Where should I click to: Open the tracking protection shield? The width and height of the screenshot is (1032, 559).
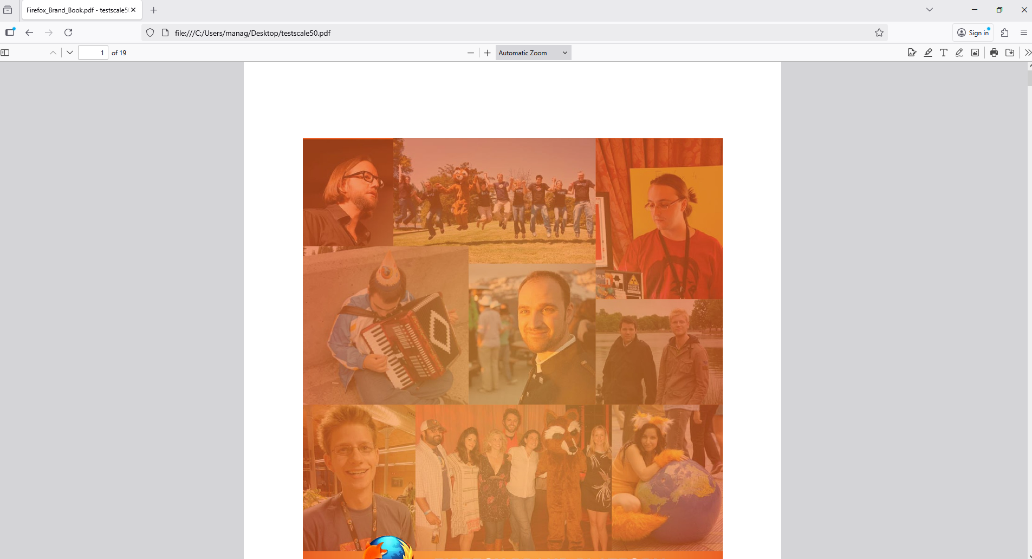(x=150, y=32)
